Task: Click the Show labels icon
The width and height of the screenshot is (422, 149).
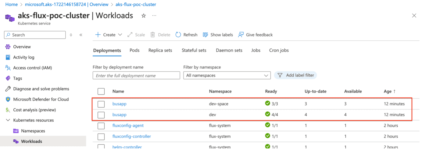Action: pos(206,35)
